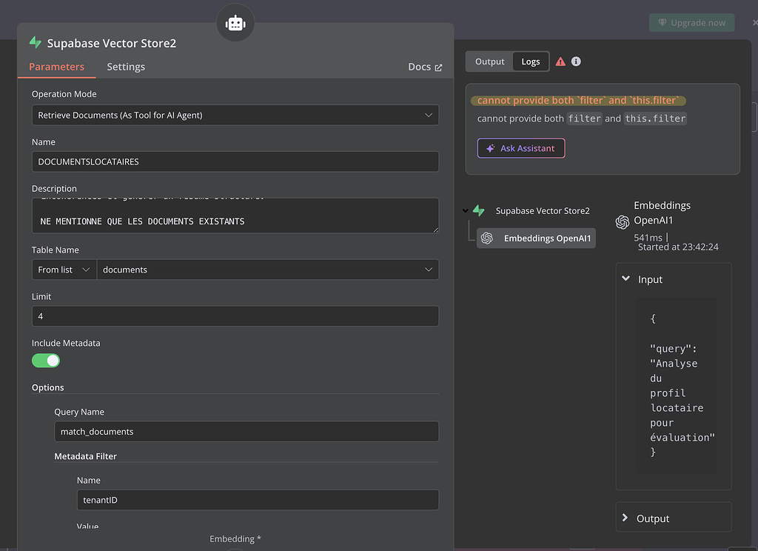Click the warning triangle next to Logs
This screenshot has width=758, height=551.
[560, 61]
